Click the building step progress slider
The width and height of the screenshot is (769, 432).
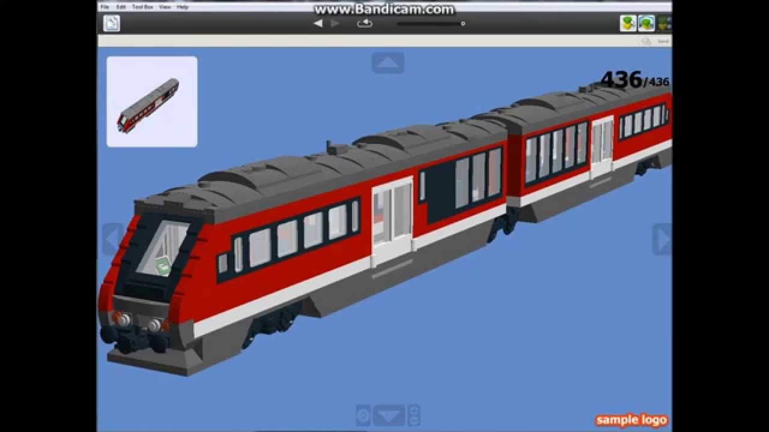[431, 23]
